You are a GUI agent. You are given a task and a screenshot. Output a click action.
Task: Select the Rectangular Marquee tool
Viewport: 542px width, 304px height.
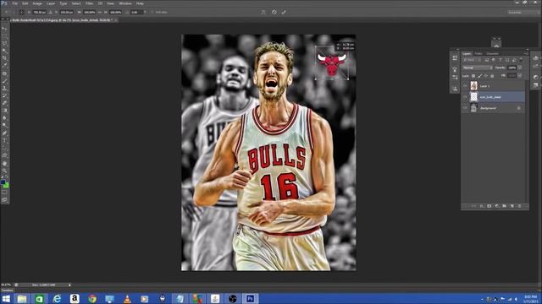[x=5, y=35]
